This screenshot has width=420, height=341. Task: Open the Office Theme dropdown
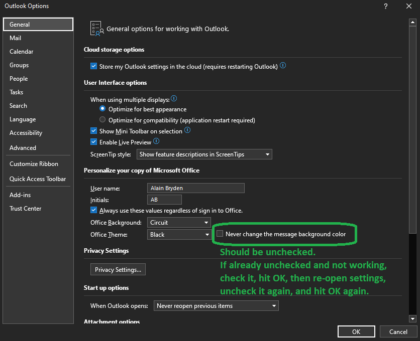point(179,235)
